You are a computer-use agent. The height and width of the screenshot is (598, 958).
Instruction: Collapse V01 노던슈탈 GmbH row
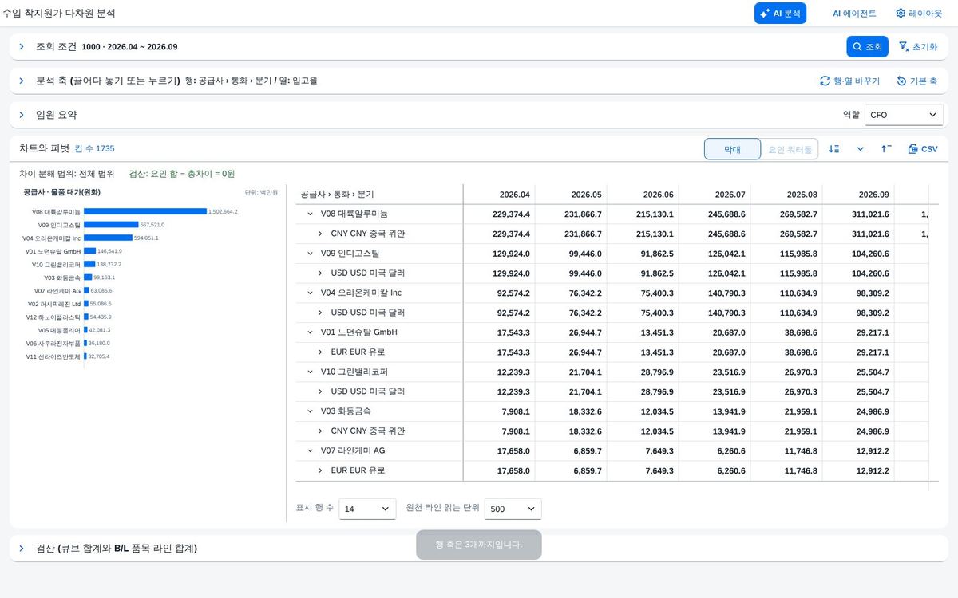coord(311,332)
